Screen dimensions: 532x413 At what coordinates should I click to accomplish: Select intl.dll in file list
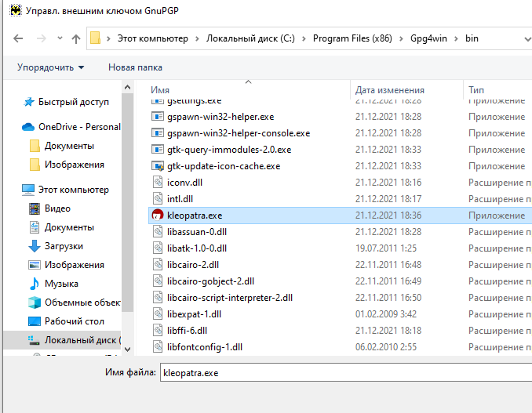pyautogui.click(x=180, y=199)
